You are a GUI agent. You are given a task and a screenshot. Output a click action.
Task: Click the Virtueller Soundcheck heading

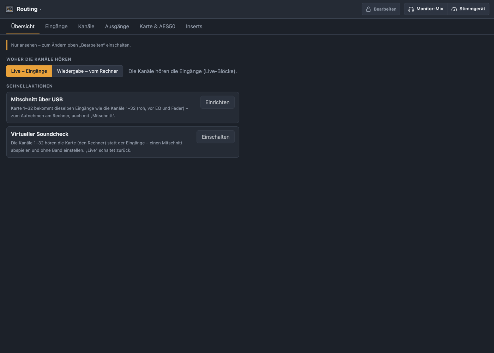point(40,134)
